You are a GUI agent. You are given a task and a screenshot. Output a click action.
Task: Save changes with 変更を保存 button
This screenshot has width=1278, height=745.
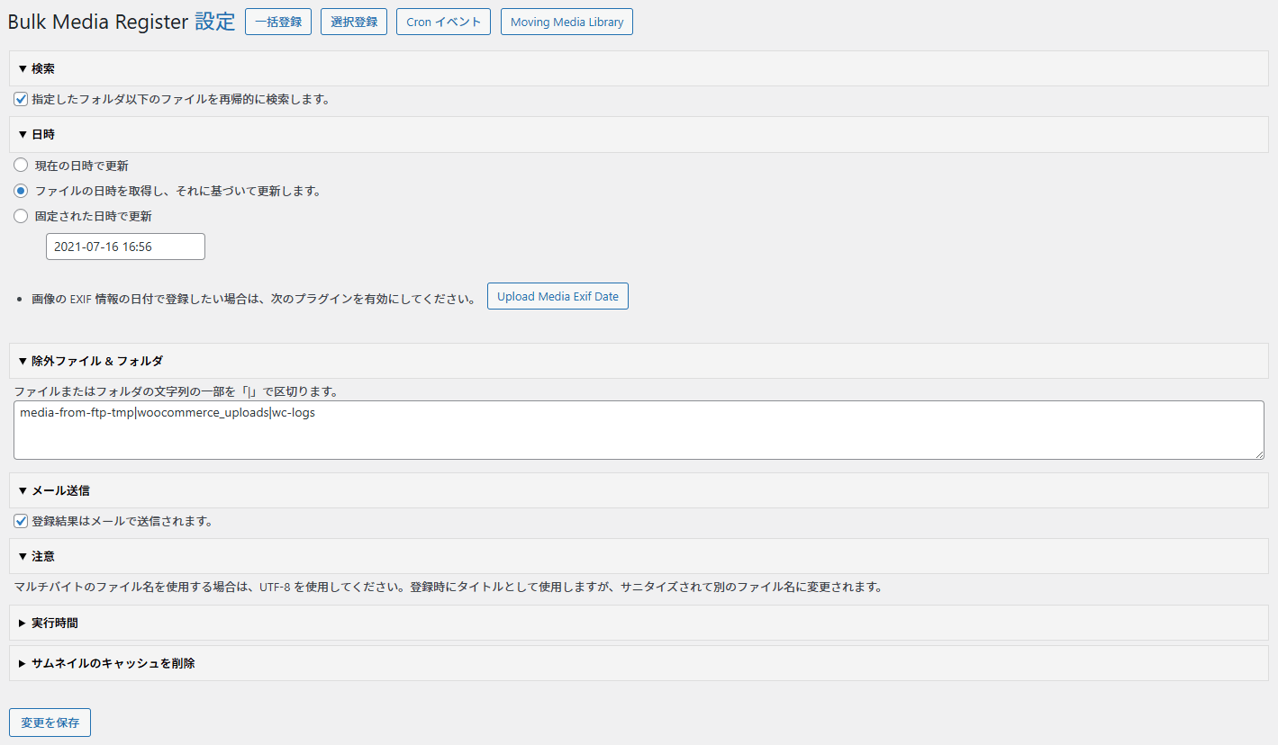point(50,723)
